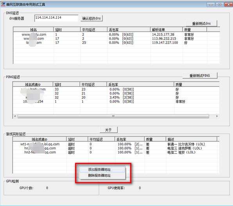Click the PING list right scroll arrow

coord(217,116)
